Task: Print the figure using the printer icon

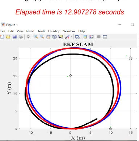Action: coord(21,37)
